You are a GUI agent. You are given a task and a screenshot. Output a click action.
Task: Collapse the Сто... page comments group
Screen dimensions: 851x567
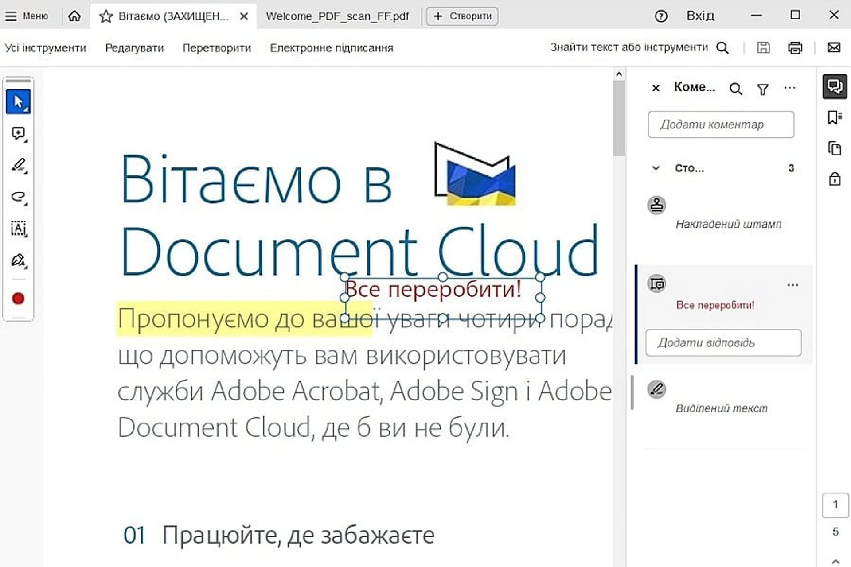pos(656,168)
